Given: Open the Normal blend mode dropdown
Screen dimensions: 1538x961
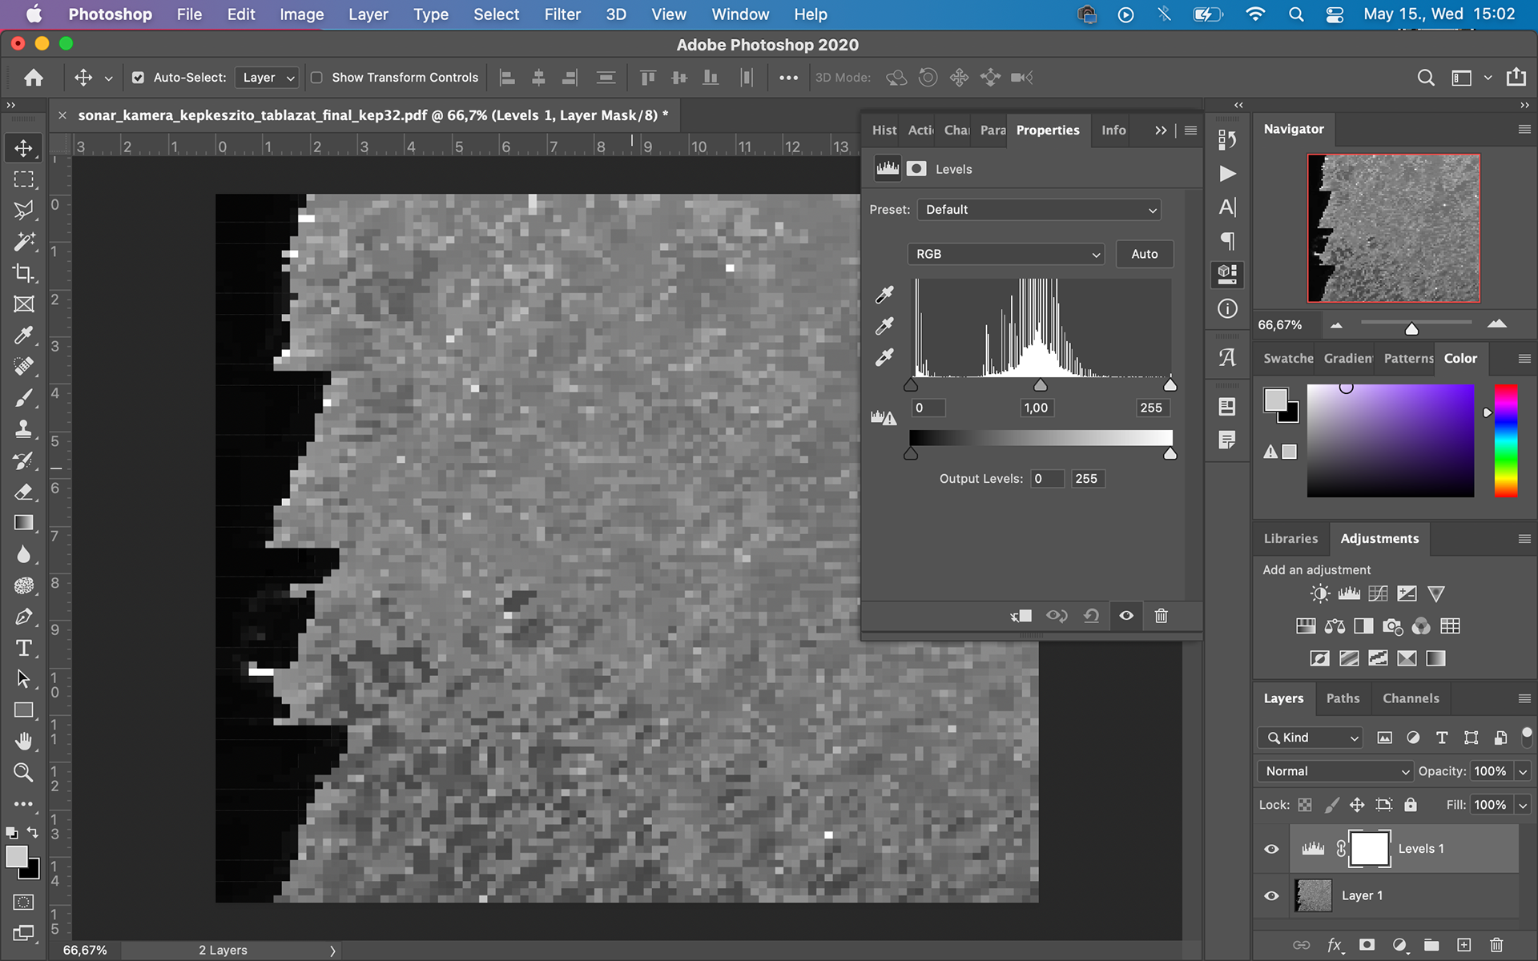Looking at the screenshot, I should coord(1335,771).
